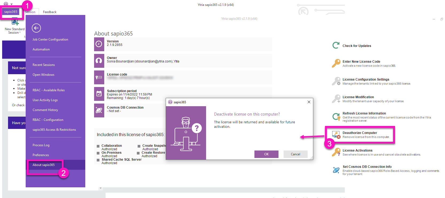
Task: Open Process Log menu entry
Action: [41, 145]
